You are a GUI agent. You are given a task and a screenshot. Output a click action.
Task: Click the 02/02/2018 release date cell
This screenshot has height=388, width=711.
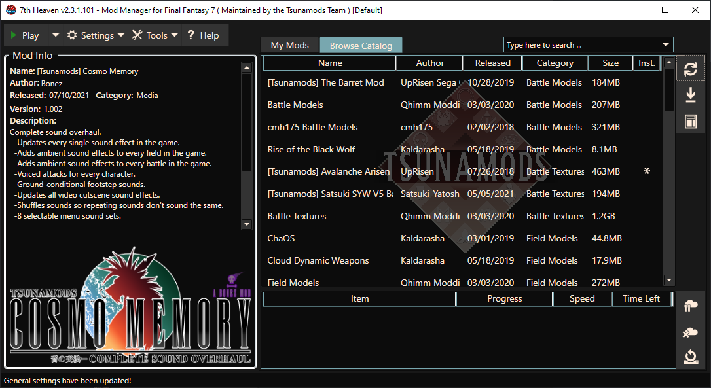tap(490, 127)
